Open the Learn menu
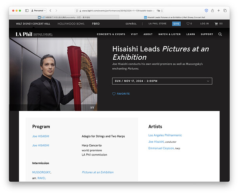Image resolution: width=239 pixels, height=194 pixels. point(191,34)
